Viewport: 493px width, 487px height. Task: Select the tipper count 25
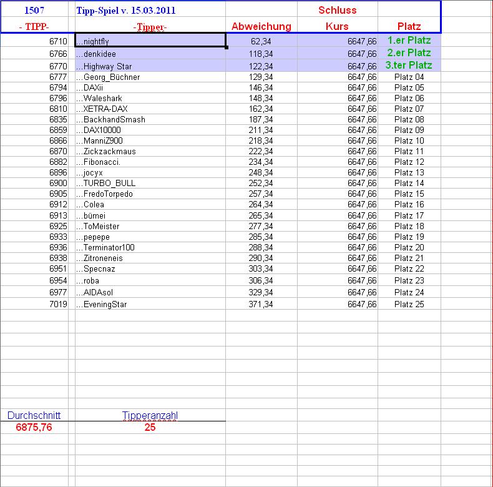150,427
